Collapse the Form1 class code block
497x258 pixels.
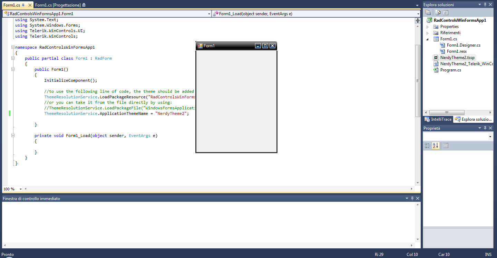pos(13,58)
